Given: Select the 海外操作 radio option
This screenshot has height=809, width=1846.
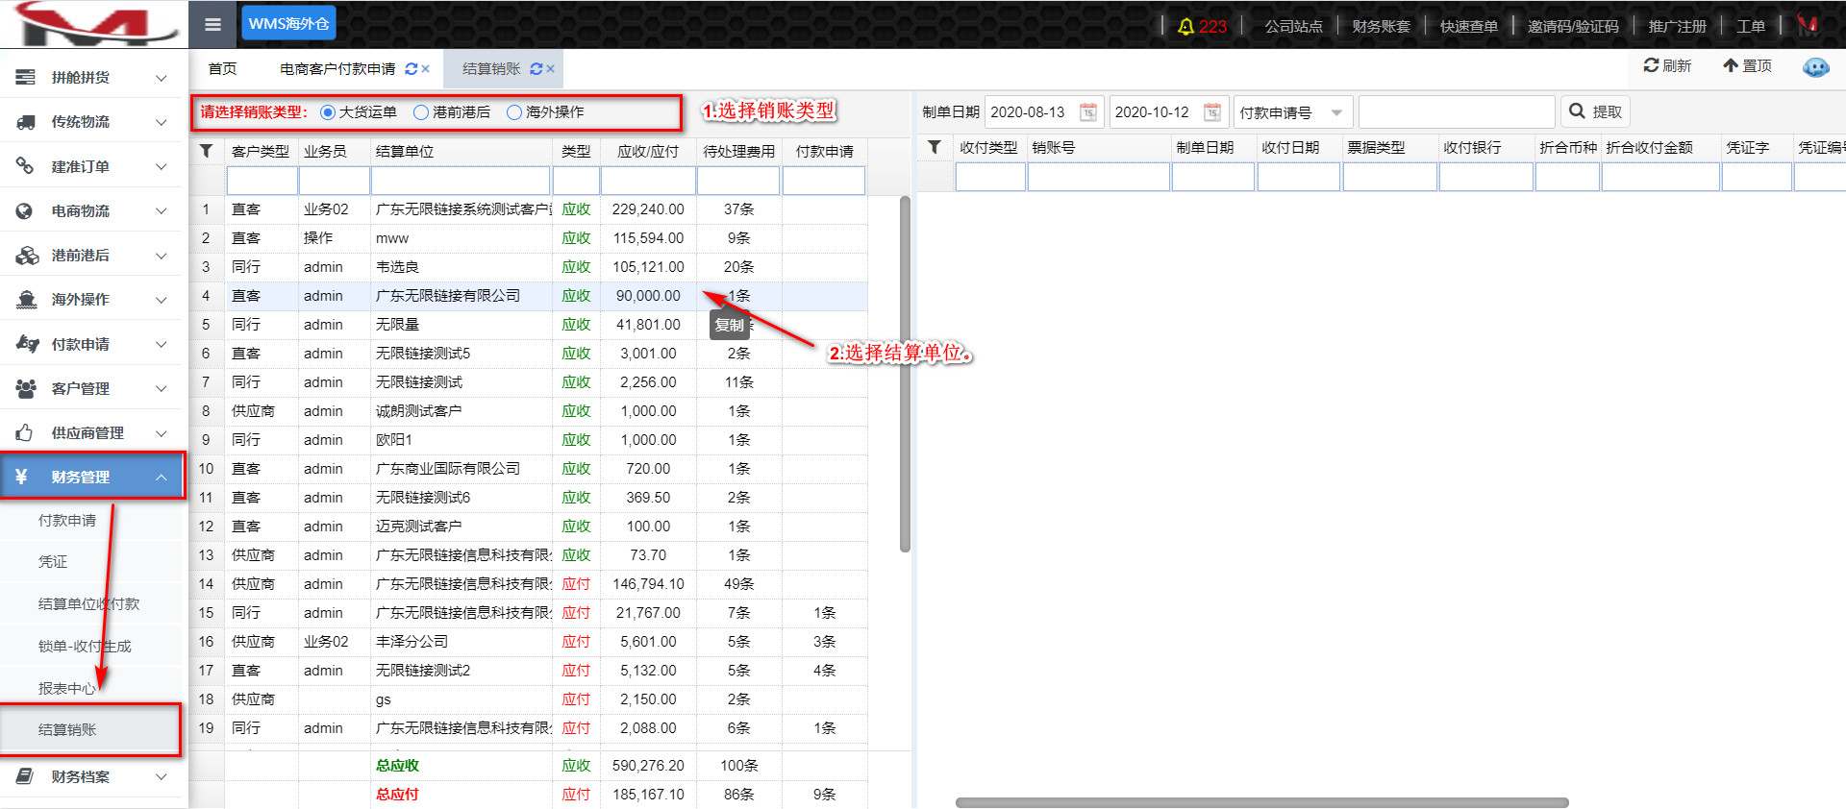Looking at the screenshot, I should click(x=514, y=112).
